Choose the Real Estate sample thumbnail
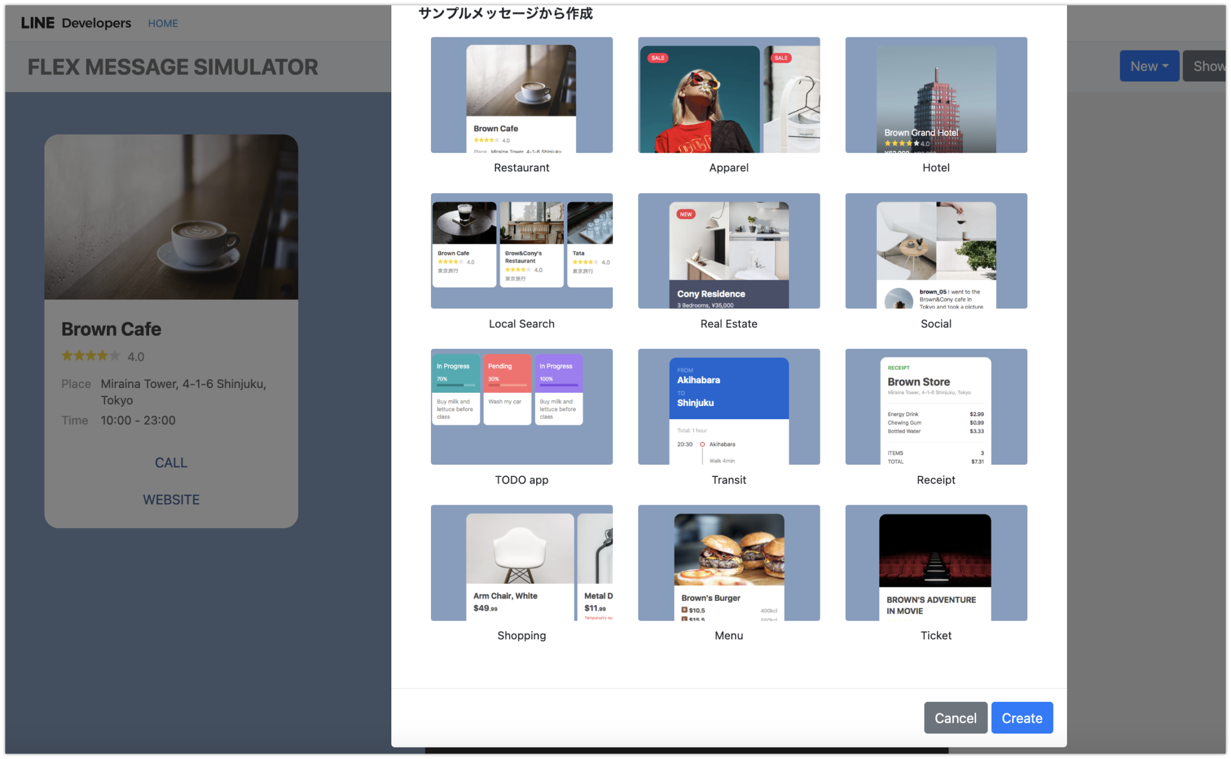 coord(729,251)
